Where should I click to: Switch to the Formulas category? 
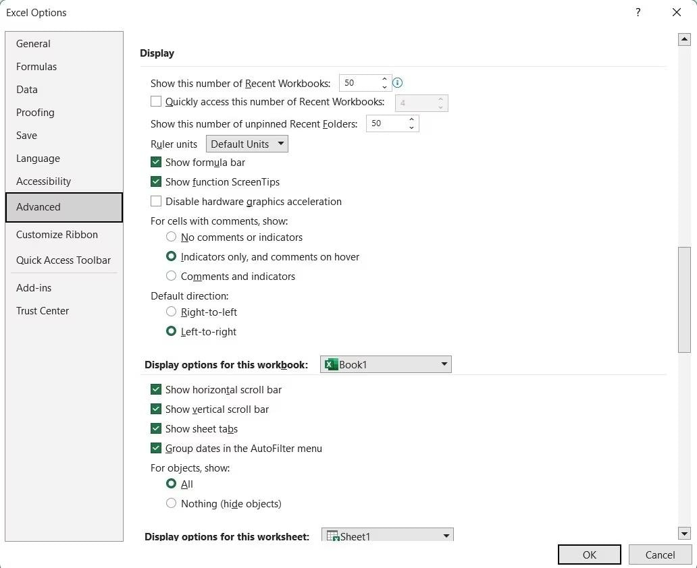pos(36,67)
